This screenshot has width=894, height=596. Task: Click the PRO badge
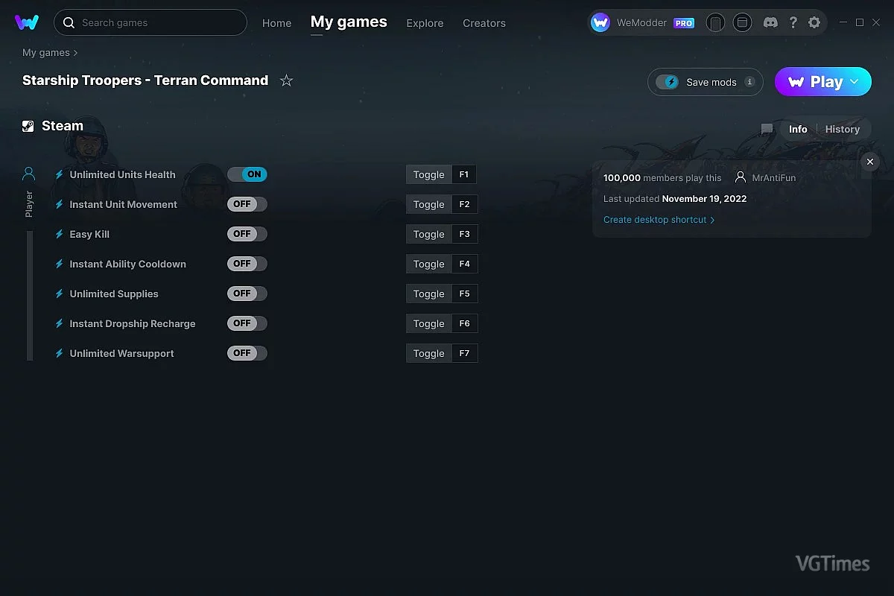(684, 23)
